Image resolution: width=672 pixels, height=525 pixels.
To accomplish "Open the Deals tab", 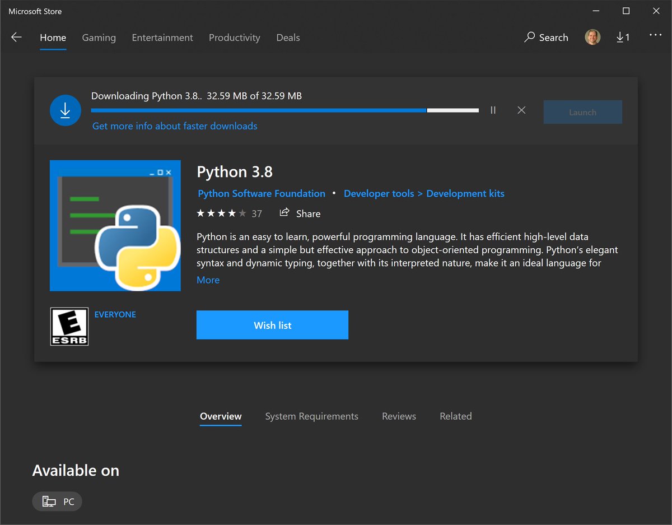I will pyautogui.click(x=288, y=38).
